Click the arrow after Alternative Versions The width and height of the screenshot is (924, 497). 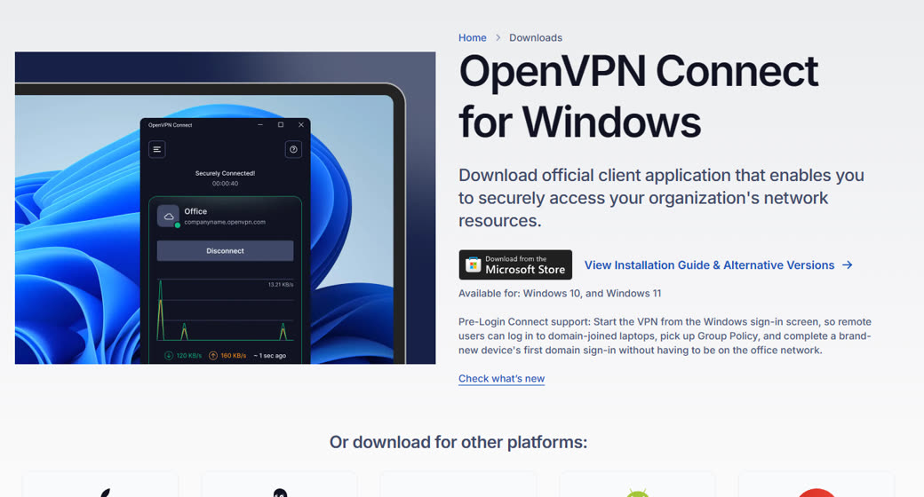(847, 265)
